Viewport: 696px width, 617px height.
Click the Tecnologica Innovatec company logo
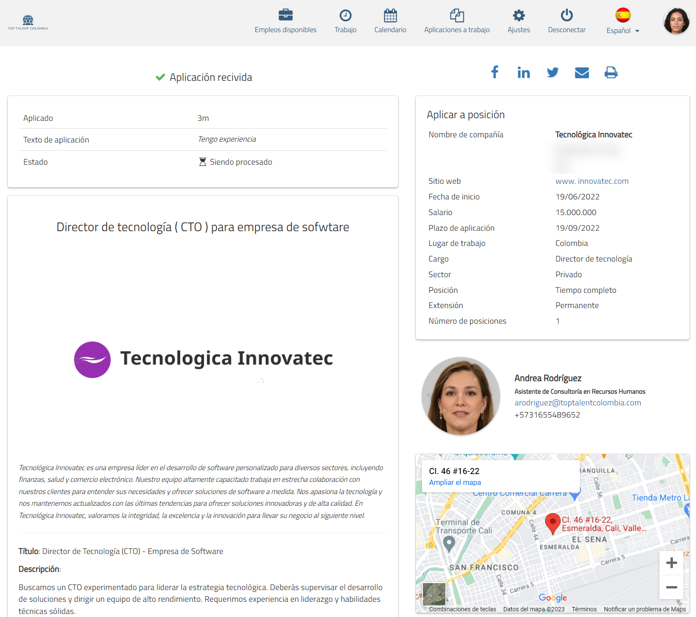point(203,359)
